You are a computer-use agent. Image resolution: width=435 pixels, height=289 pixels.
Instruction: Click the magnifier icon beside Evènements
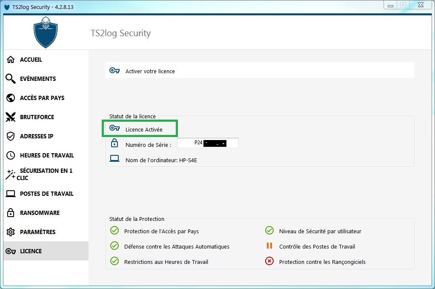click(x=11, y=78)
